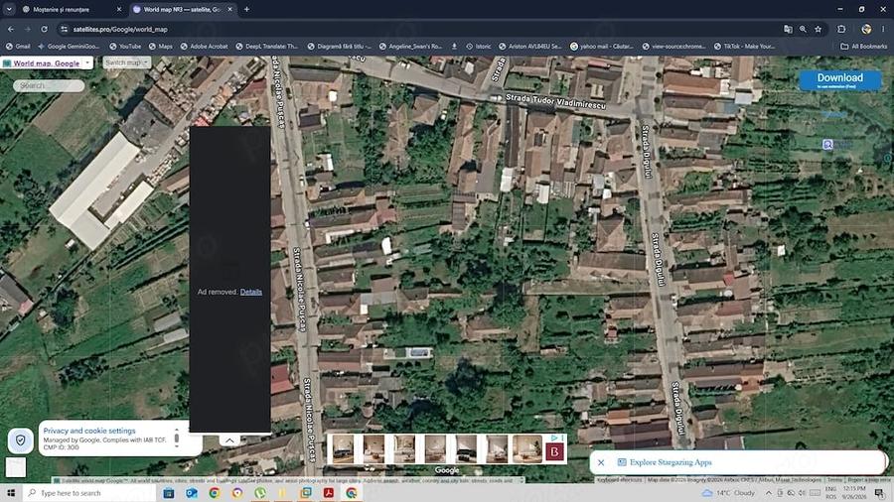
Task: Open the Adobe Acrobat bookmark
Action: click(x=204, y=46)
